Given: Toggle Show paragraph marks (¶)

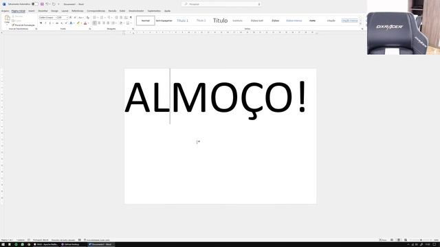Looking at the screenshot, I should pos(131,17).
